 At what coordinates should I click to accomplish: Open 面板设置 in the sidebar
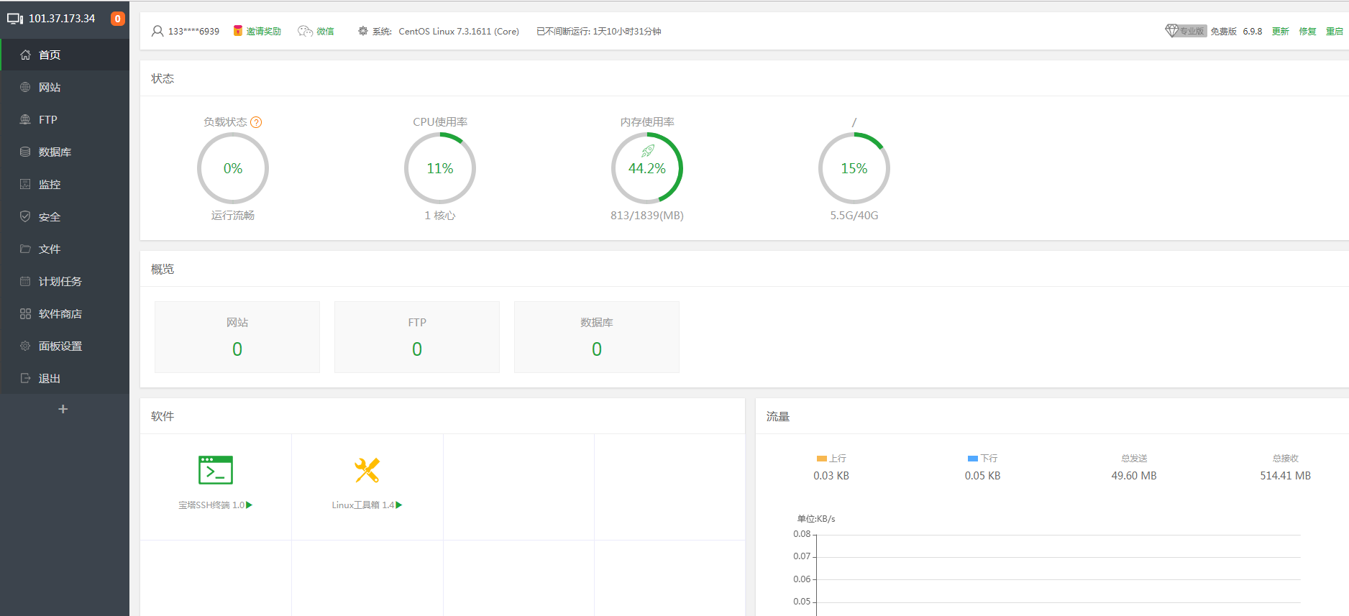coord(60,346)
